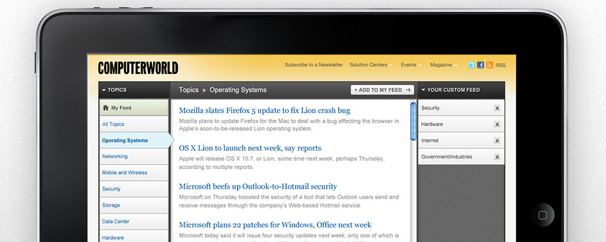Click the RSS text link
The width and height of the screenshot is (606, 242).
click(501, 65)
